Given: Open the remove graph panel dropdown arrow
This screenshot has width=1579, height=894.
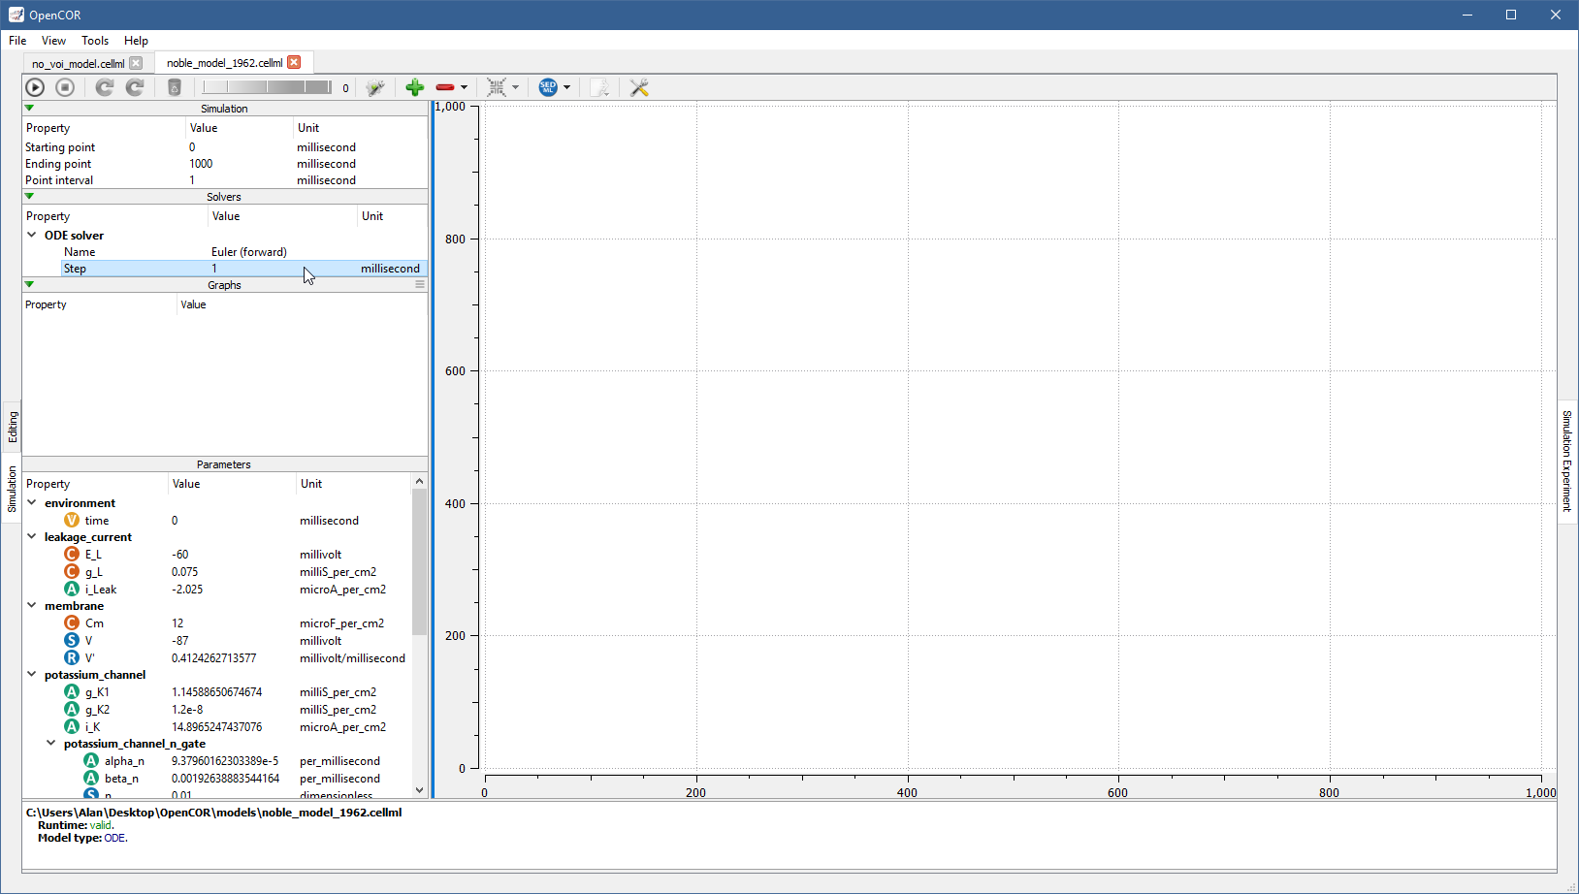Looking at the screenshot, I should [x=465, y=87].
